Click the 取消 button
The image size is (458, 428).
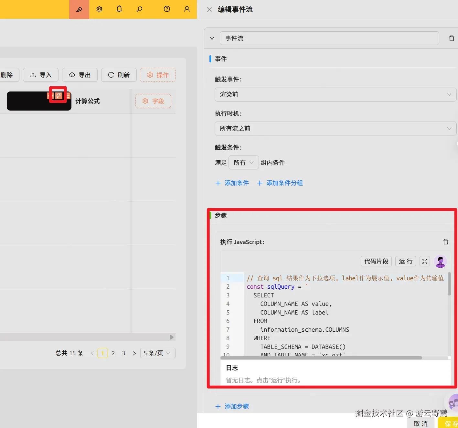[421, 423]
